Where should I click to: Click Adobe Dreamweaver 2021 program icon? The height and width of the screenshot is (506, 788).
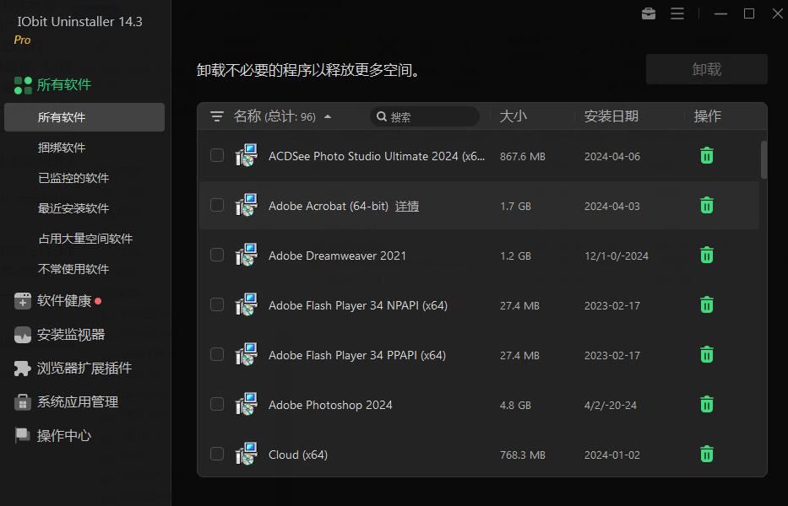247,255
